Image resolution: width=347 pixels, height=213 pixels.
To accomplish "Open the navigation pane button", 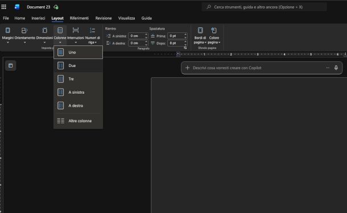I will point(10,66).
